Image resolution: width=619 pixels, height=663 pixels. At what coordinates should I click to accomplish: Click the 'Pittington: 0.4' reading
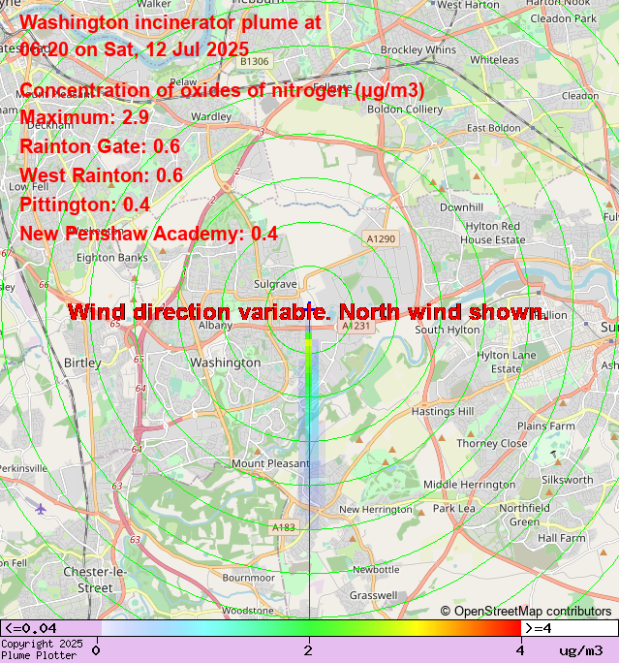pyautogui.click(x=85, y=205)
